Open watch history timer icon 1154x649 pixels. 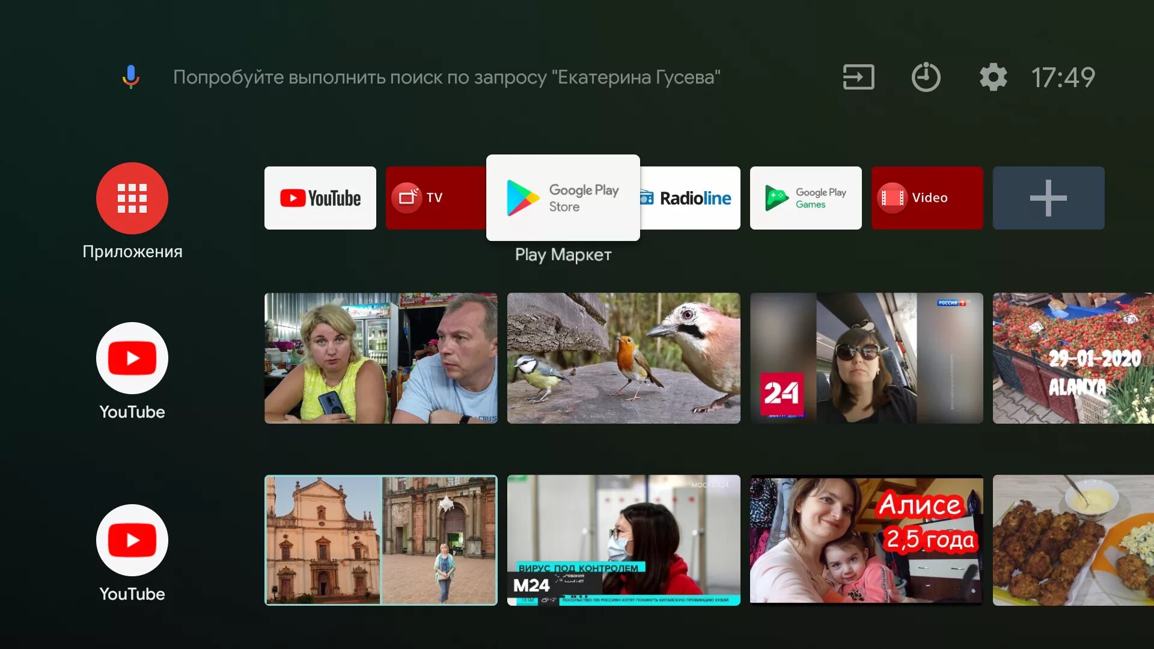[x=924, y=77]
